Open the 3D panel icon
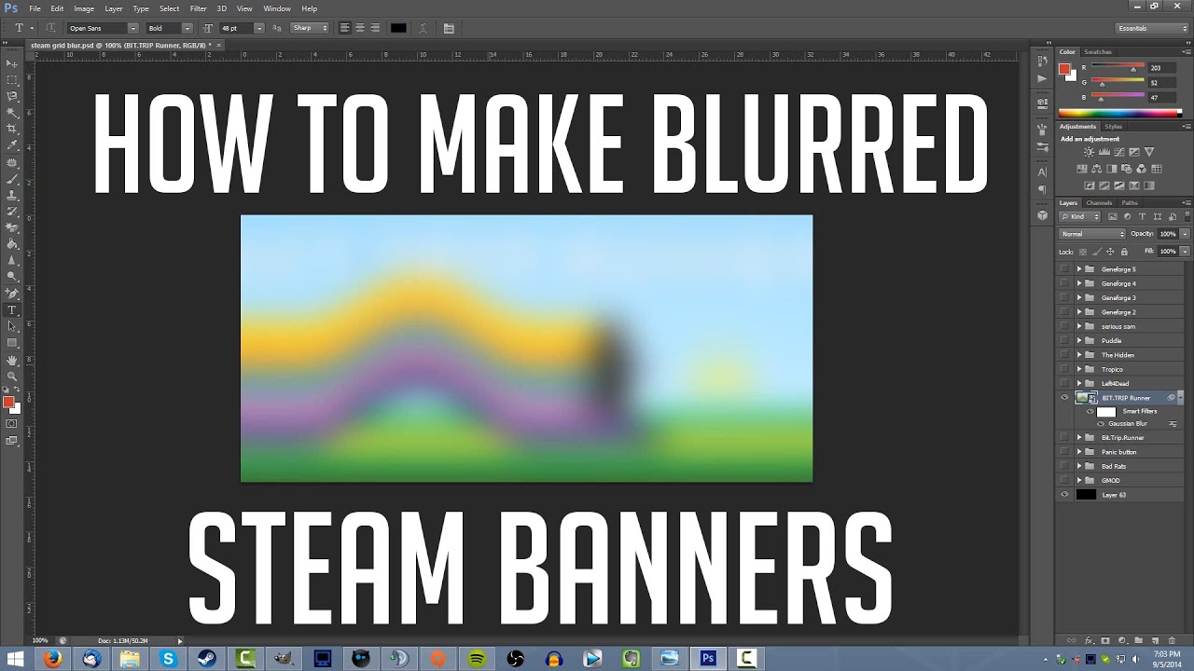The width and height of the screenshot is (1194, 671). click(x=1042, y=215)
